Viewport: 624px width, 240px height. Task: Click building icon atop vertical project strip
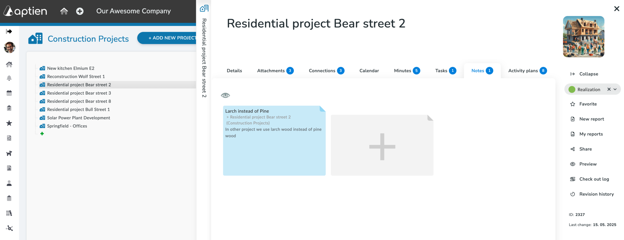point(204,8)
